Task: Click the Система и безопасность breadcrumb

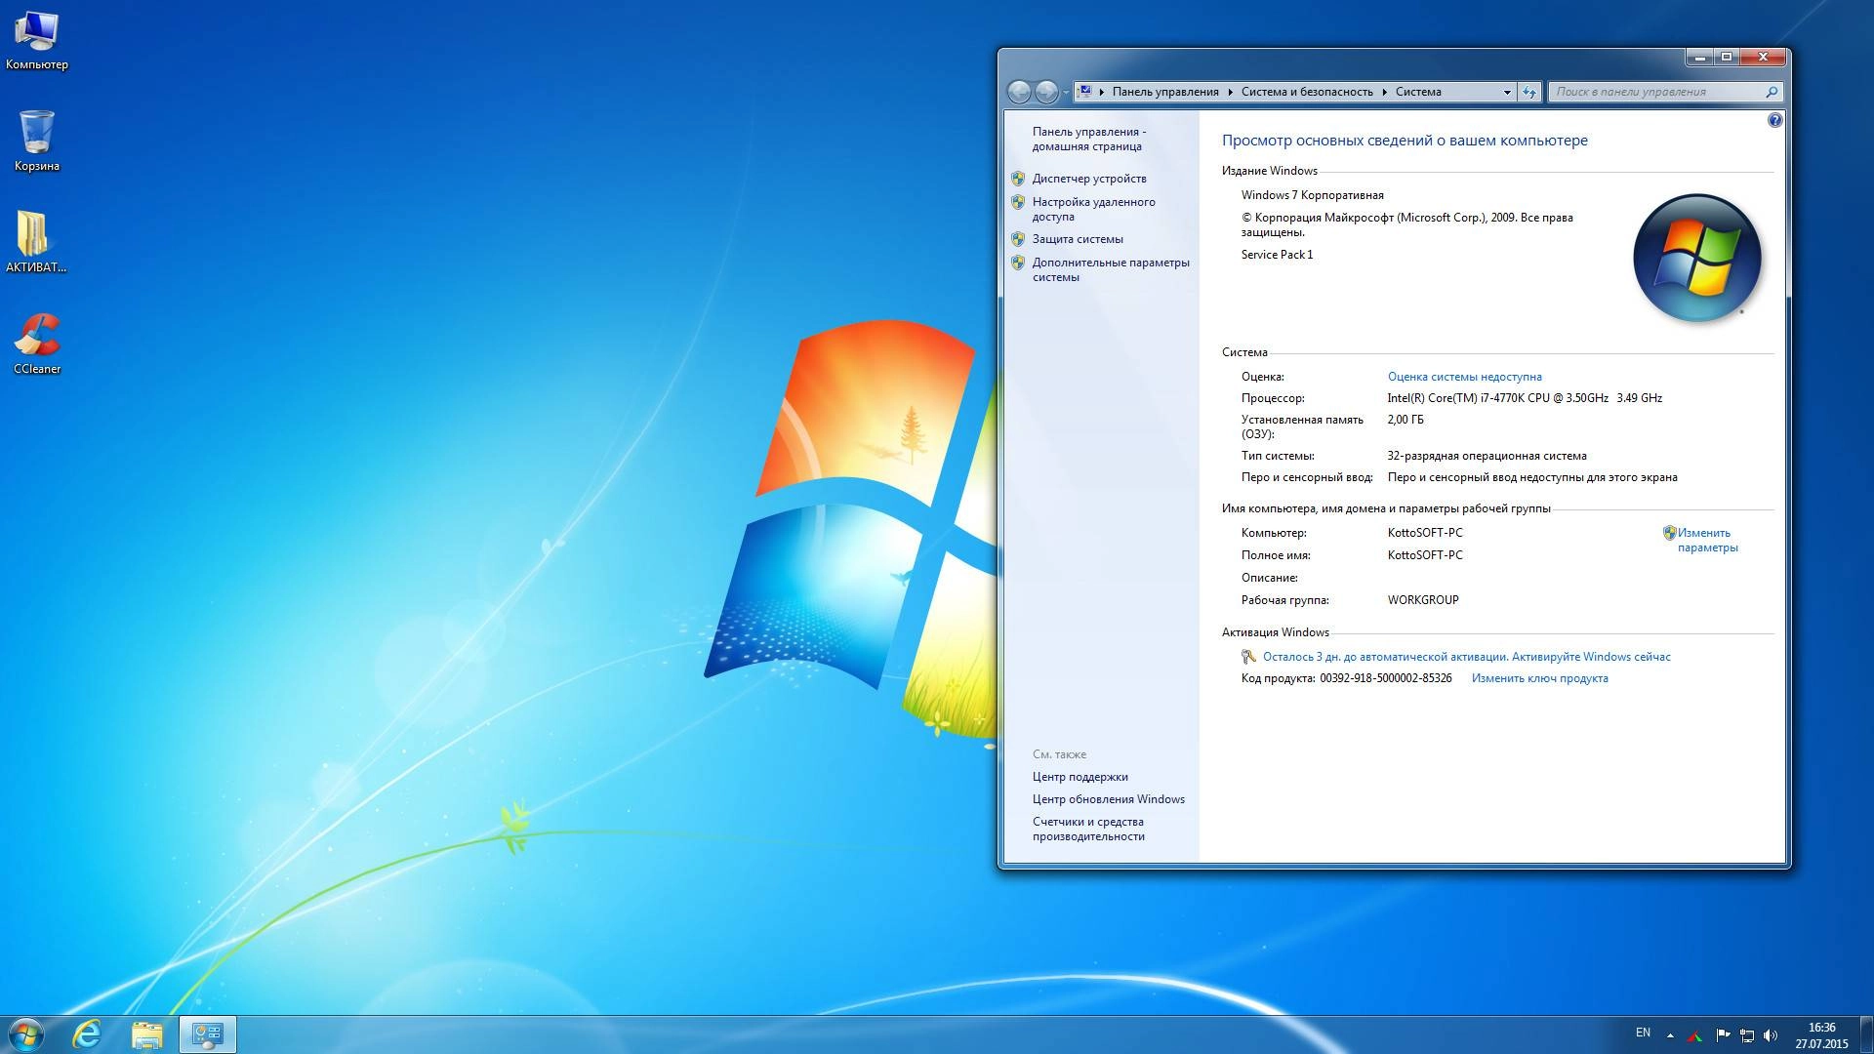Action: [x=1307, y=92]
